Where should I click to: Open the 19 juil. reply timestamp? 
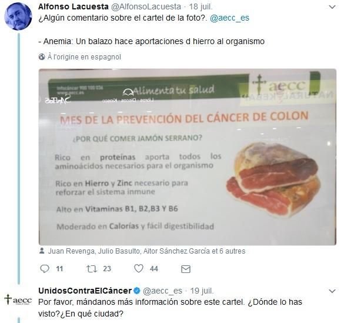click(202, 291)
